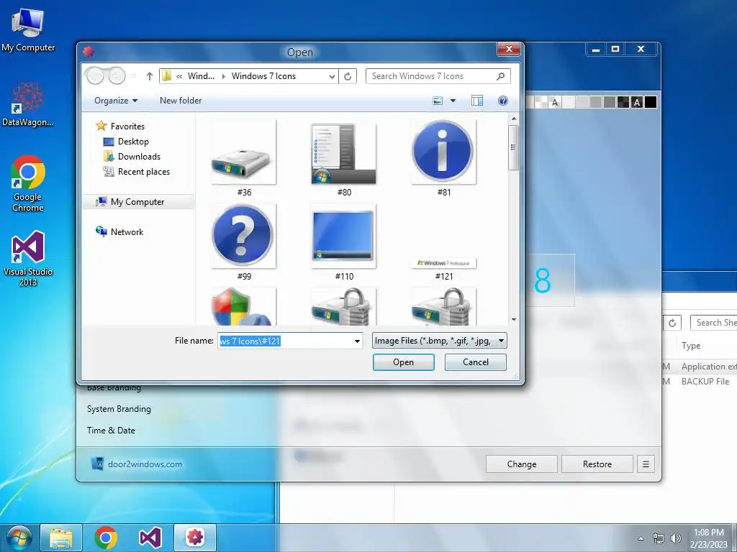
Task: Pick the dark checkered swatch
Action: [x=623, y=102]
